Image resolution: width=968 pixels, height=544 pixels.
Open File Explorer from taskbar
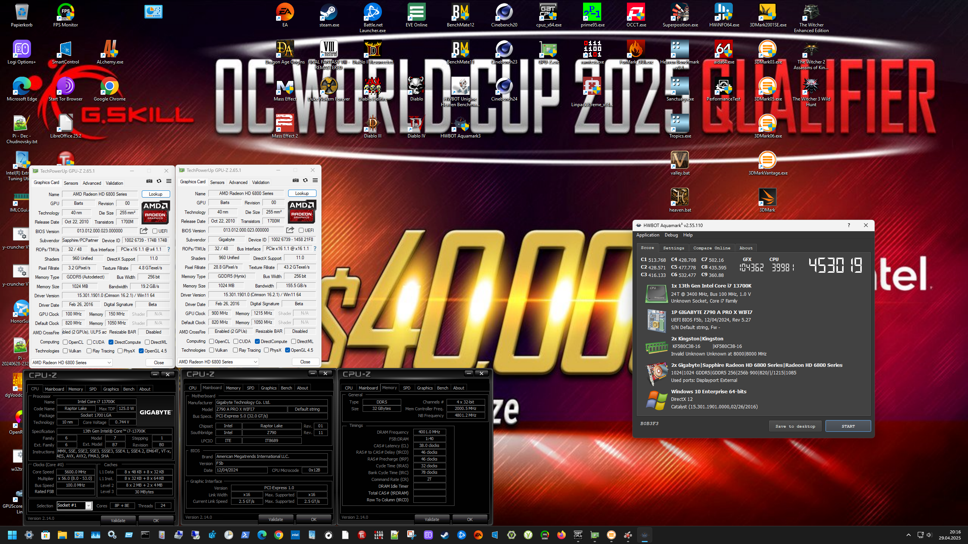pyautogui.click(x=62, y=535)
